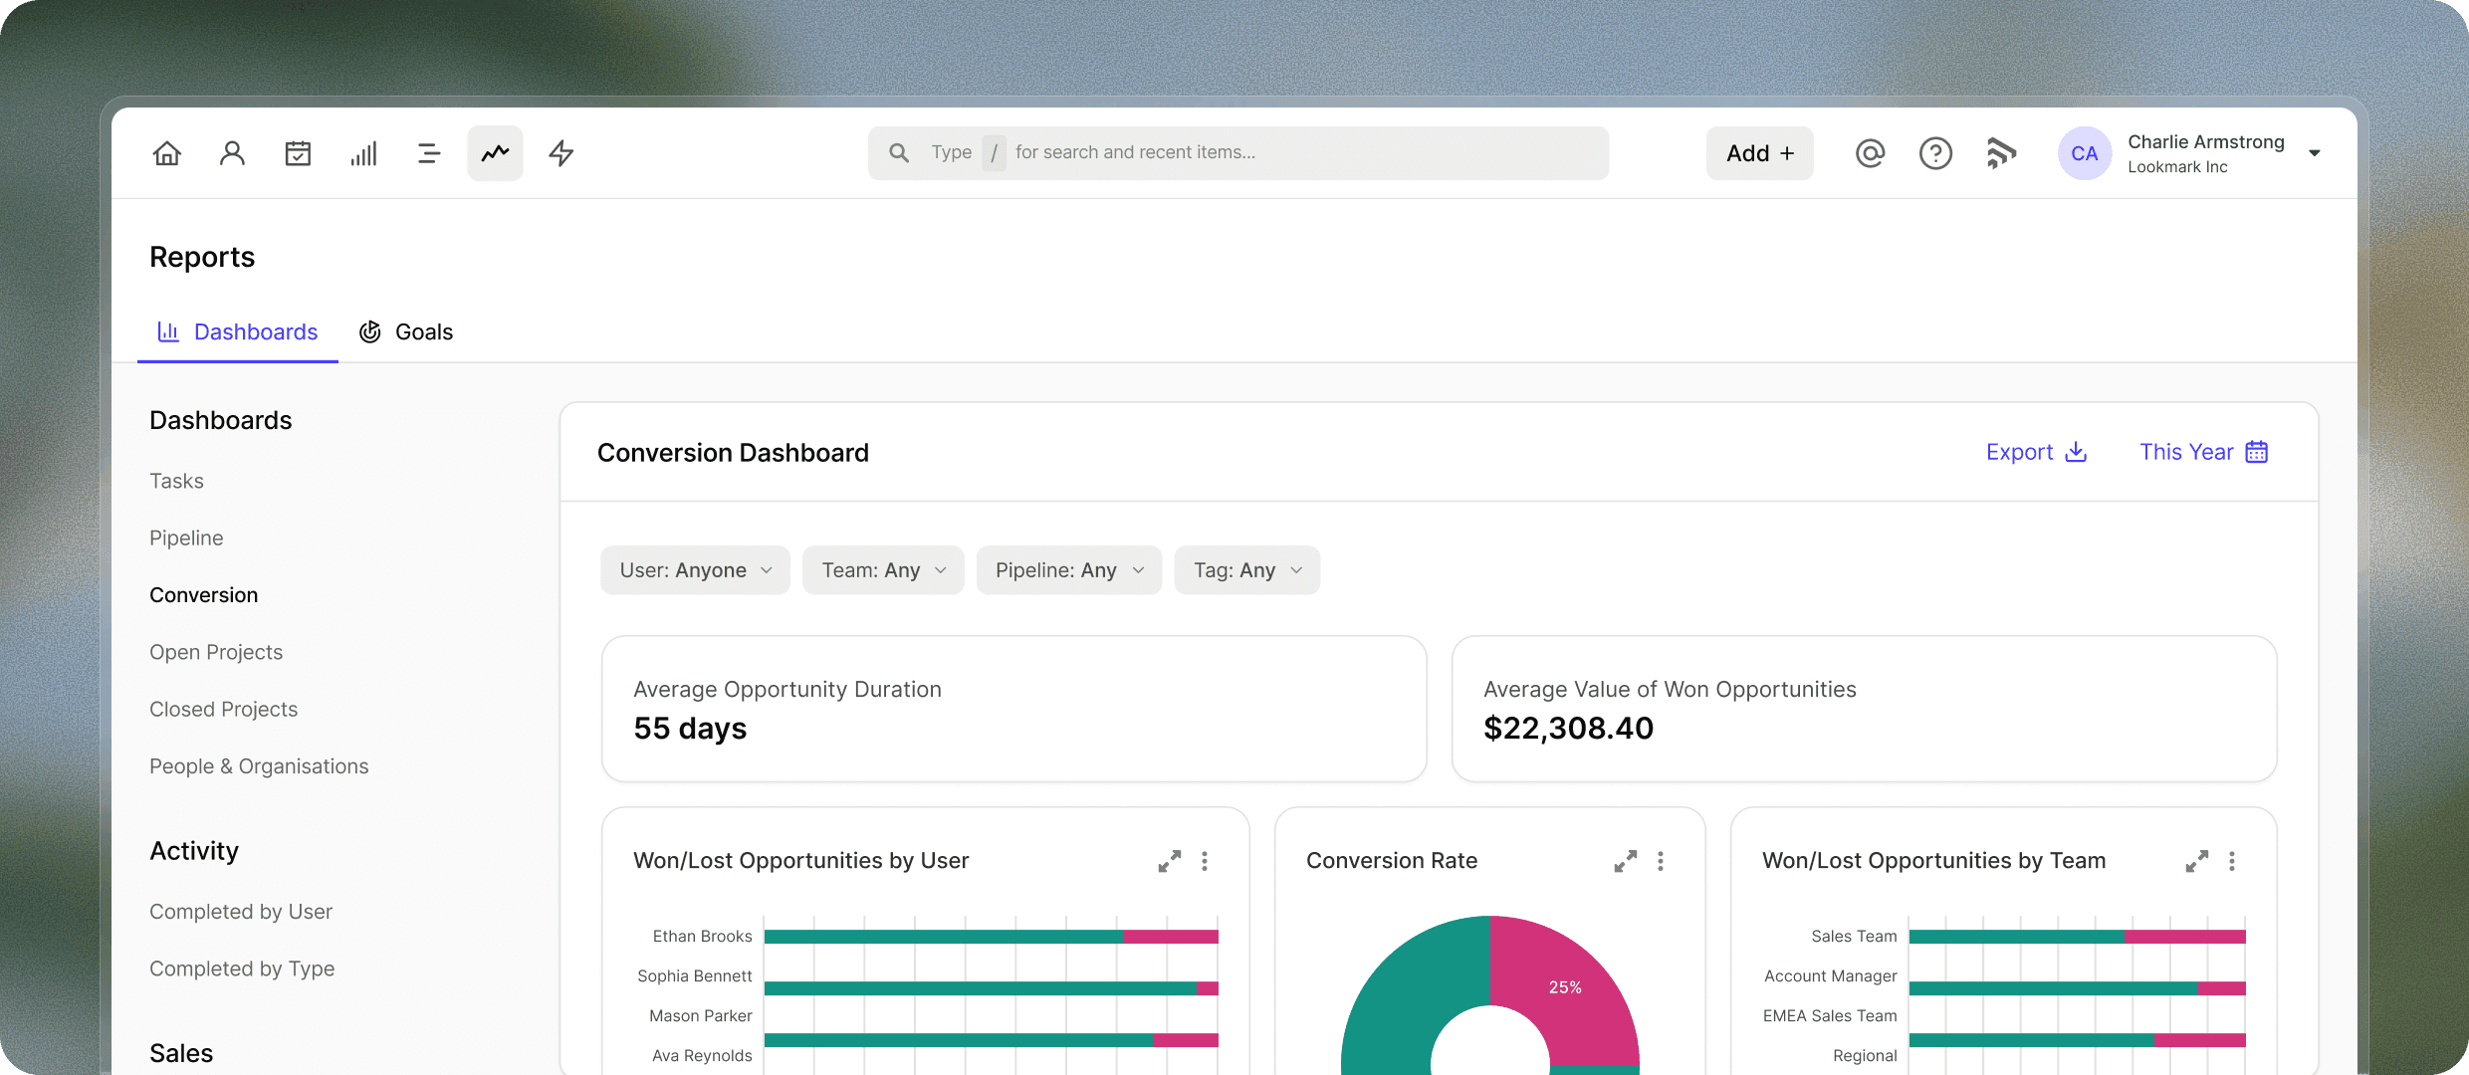This screenshot has width=2469, height=1075.
Task: Expand the Charlie Armstrong account menu
Action: (2315, 152)
